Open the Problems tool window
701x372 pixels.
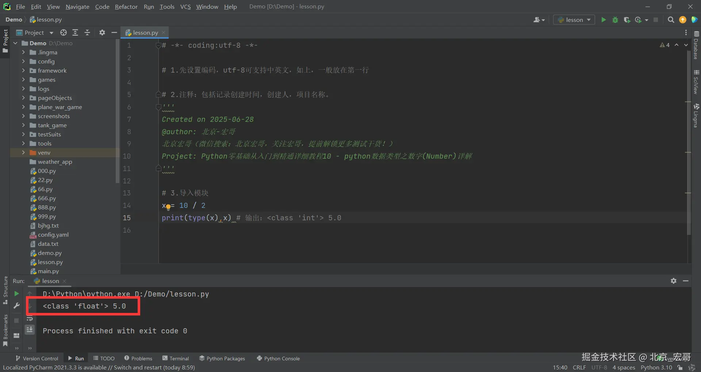(138, 359)
